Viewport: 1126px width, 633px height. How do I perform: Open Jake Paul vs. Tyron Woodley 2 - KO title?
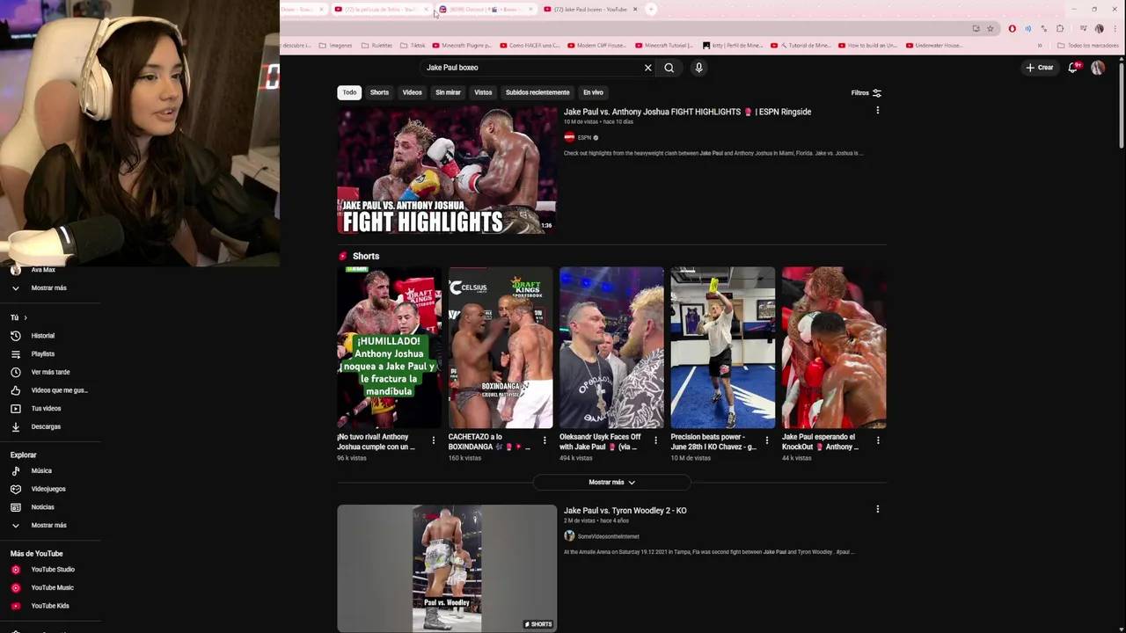(625, 511)
